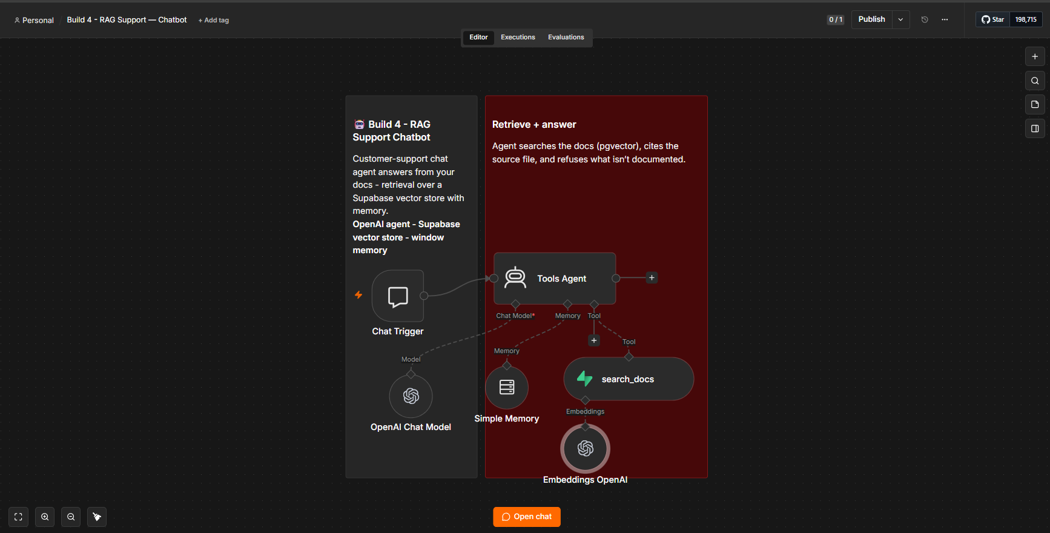Click Add tag next to workflow name
The width and height of the screenshot is (1050, 533).
coord(214,21)
